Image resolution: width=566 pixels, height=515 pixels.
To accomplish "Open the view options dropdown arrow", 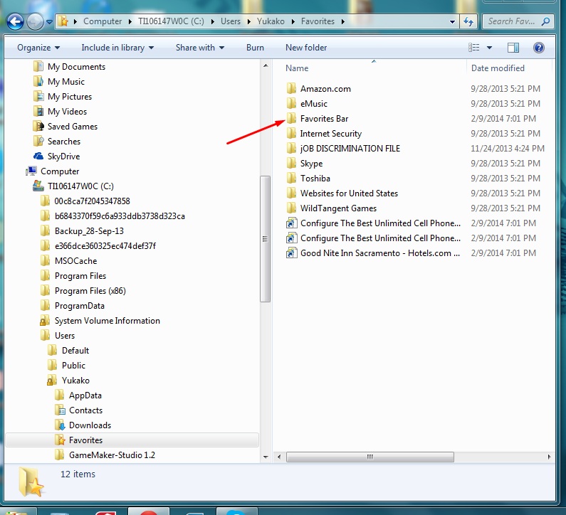I will pyautogui.click(x=489, y=48).
